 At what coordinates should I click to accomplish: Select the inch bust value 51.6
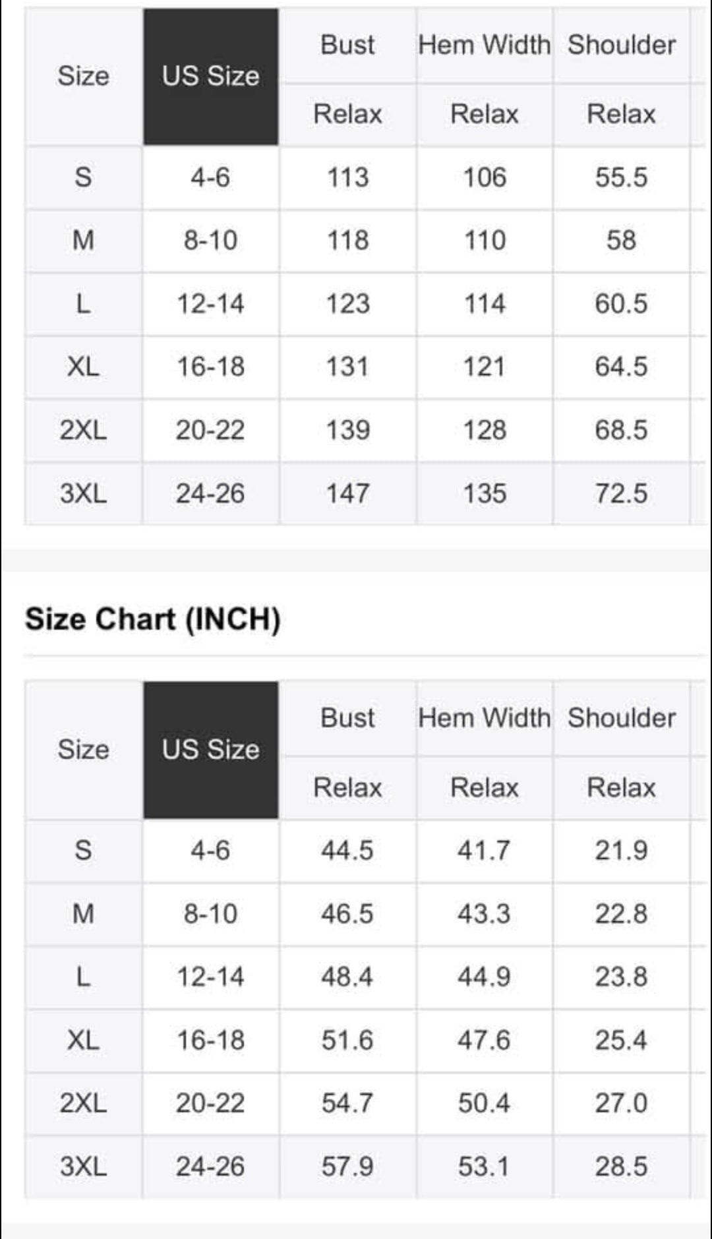347,1040
